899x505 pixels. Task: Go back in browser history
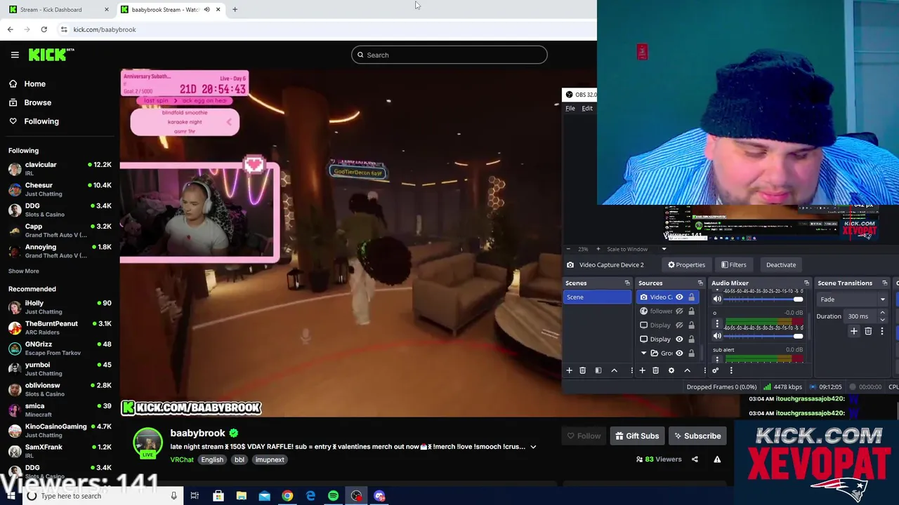(10, 29)
